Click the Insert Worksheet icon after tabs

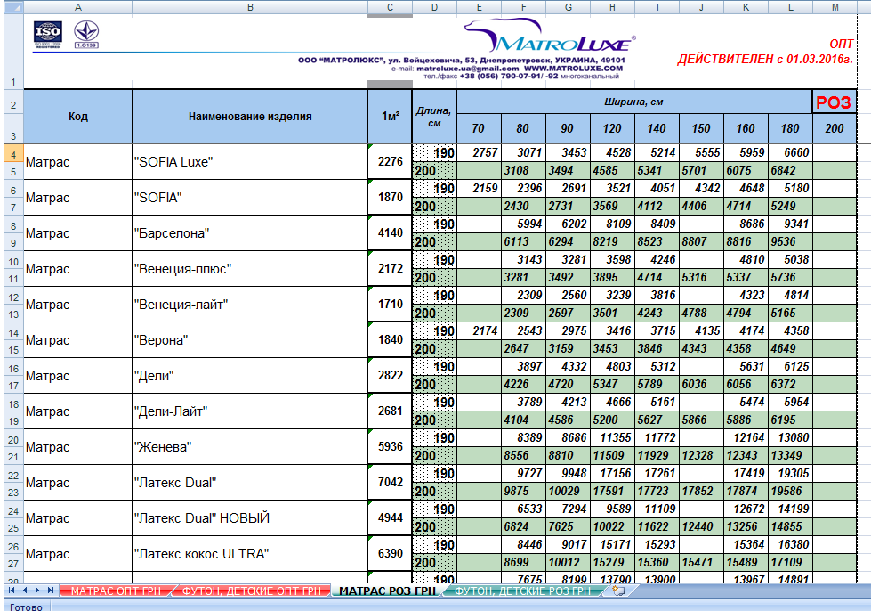(618, 591)
